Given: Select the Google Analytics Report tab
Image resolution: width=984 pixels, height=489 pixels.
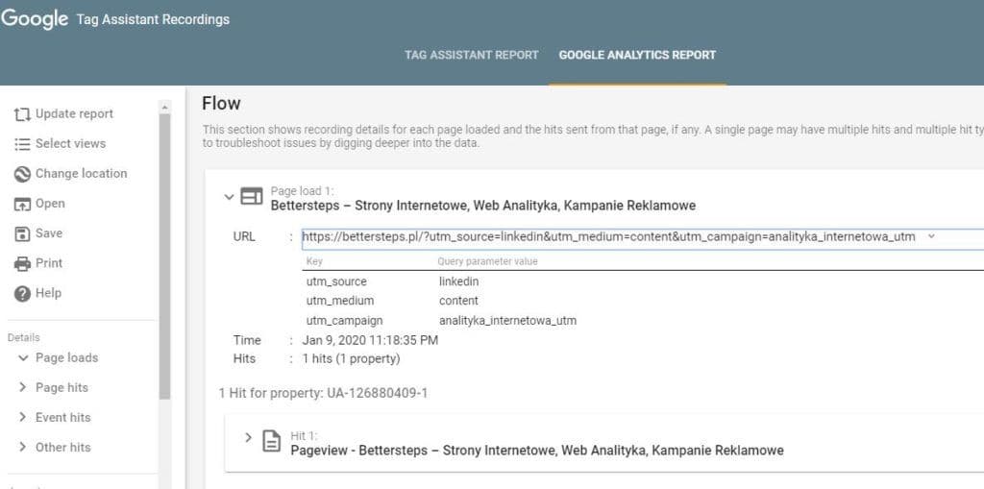Looking at the screenshot, I should 637,55.
